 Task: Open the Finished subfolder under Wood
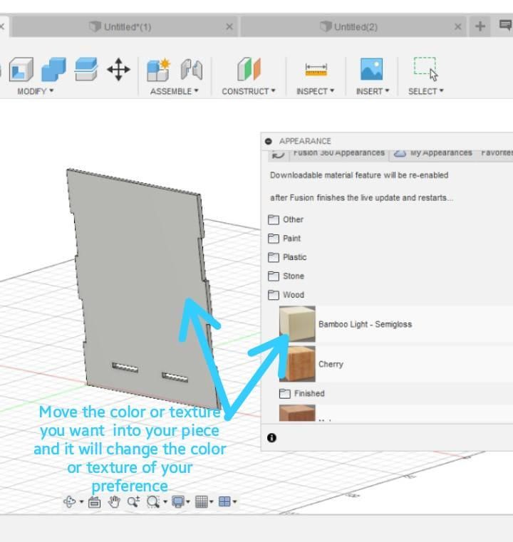(302, 393)
